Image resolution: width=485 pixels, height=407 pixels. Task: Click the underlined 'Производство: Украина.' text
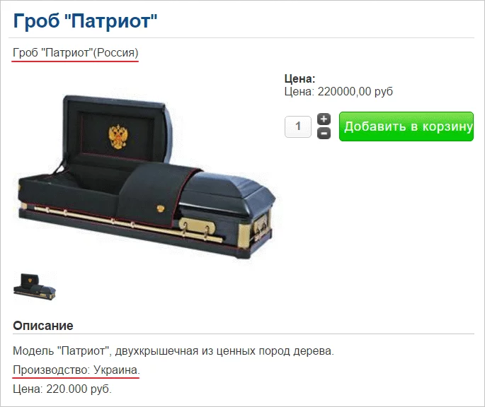(x=76, y=370)
